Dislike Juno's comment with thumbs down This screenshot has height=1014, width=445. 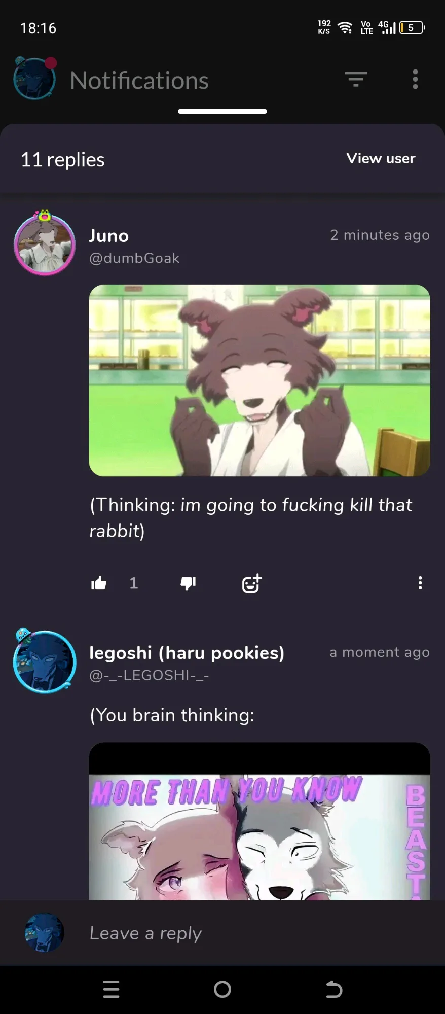point(188,583)
